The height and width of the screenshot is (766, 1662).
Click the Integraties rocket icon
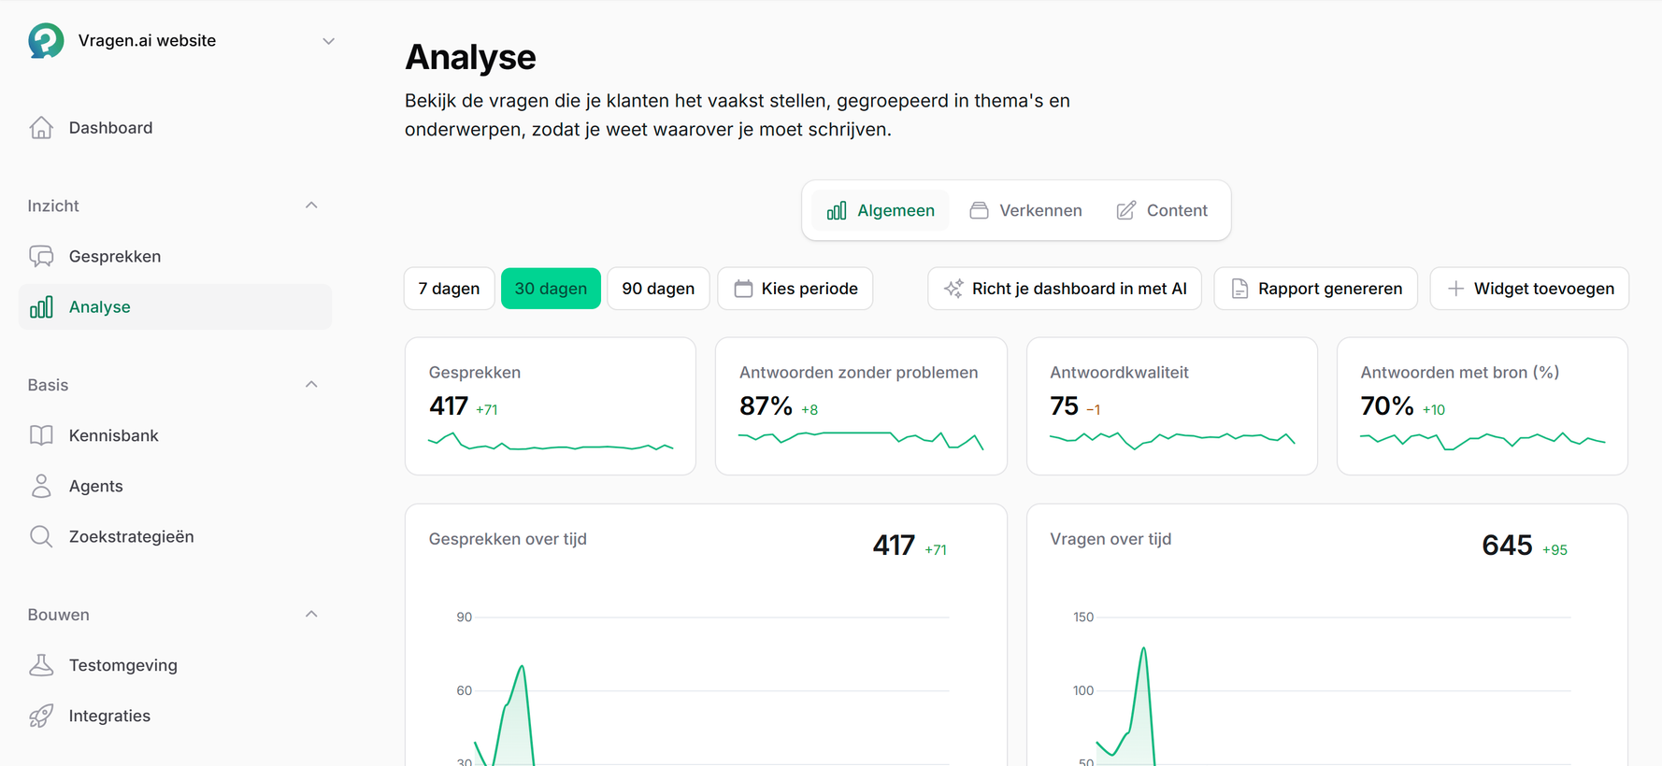point(41,716)
